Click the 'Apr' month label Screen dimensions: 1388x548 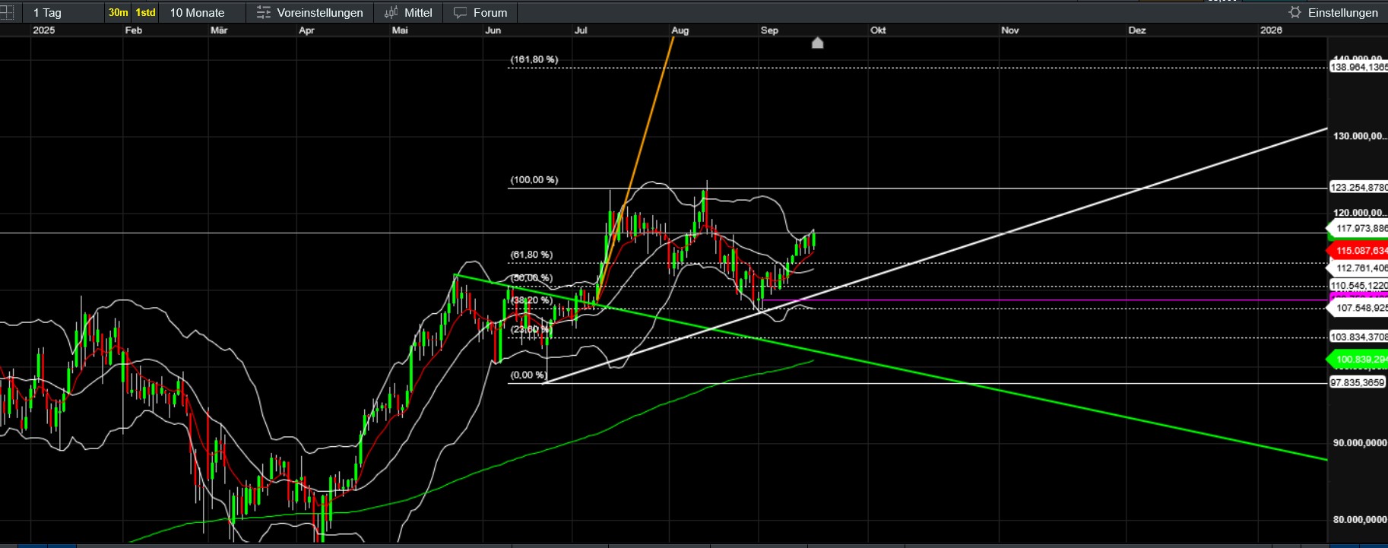[306, 30]
